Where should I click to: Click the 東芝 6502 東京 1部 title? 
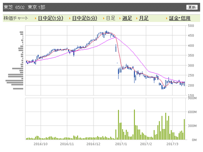pyautogui.click(x=25, y=7)
